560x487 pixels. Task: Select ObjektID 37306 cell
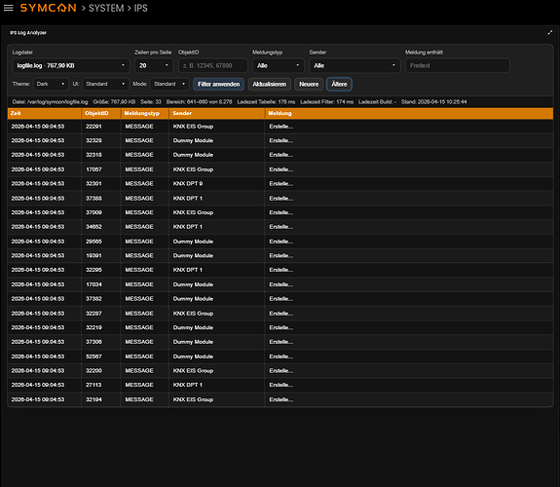[x=101, y=342]
